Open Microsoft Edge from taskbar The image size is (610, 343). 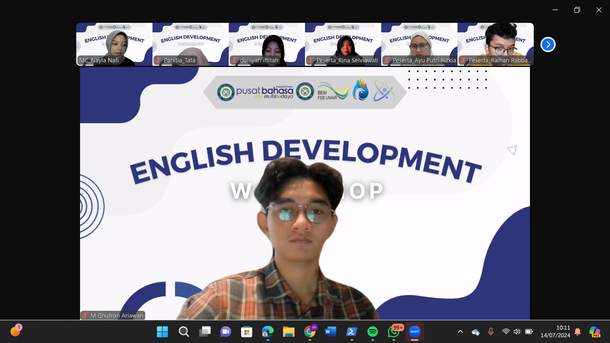[x=268, y=332]
